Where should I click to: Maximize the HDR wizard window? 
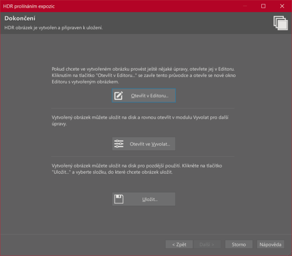click(x=263, y=6)
